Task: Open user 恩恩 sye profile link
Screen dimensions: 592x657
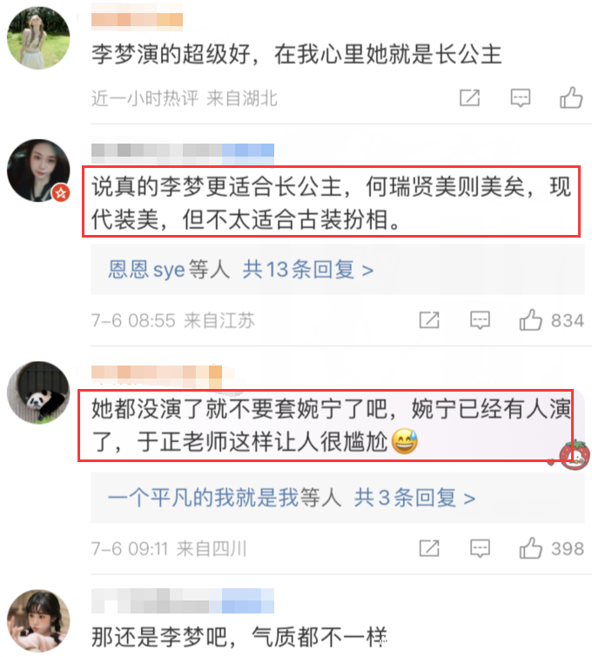Action: point(146,269)
